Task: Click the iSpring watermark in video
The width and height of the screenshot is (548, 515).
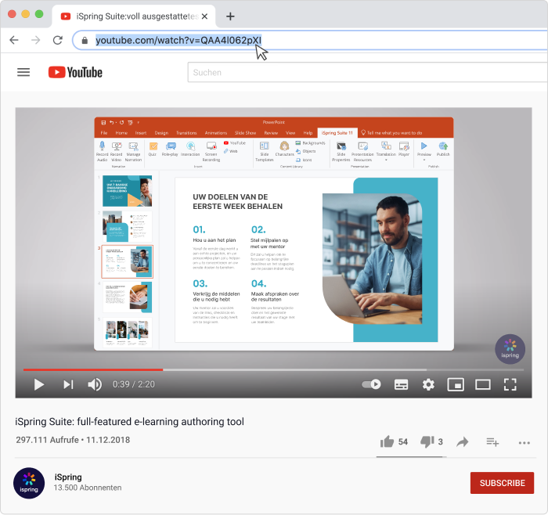Action: (510, 349)
